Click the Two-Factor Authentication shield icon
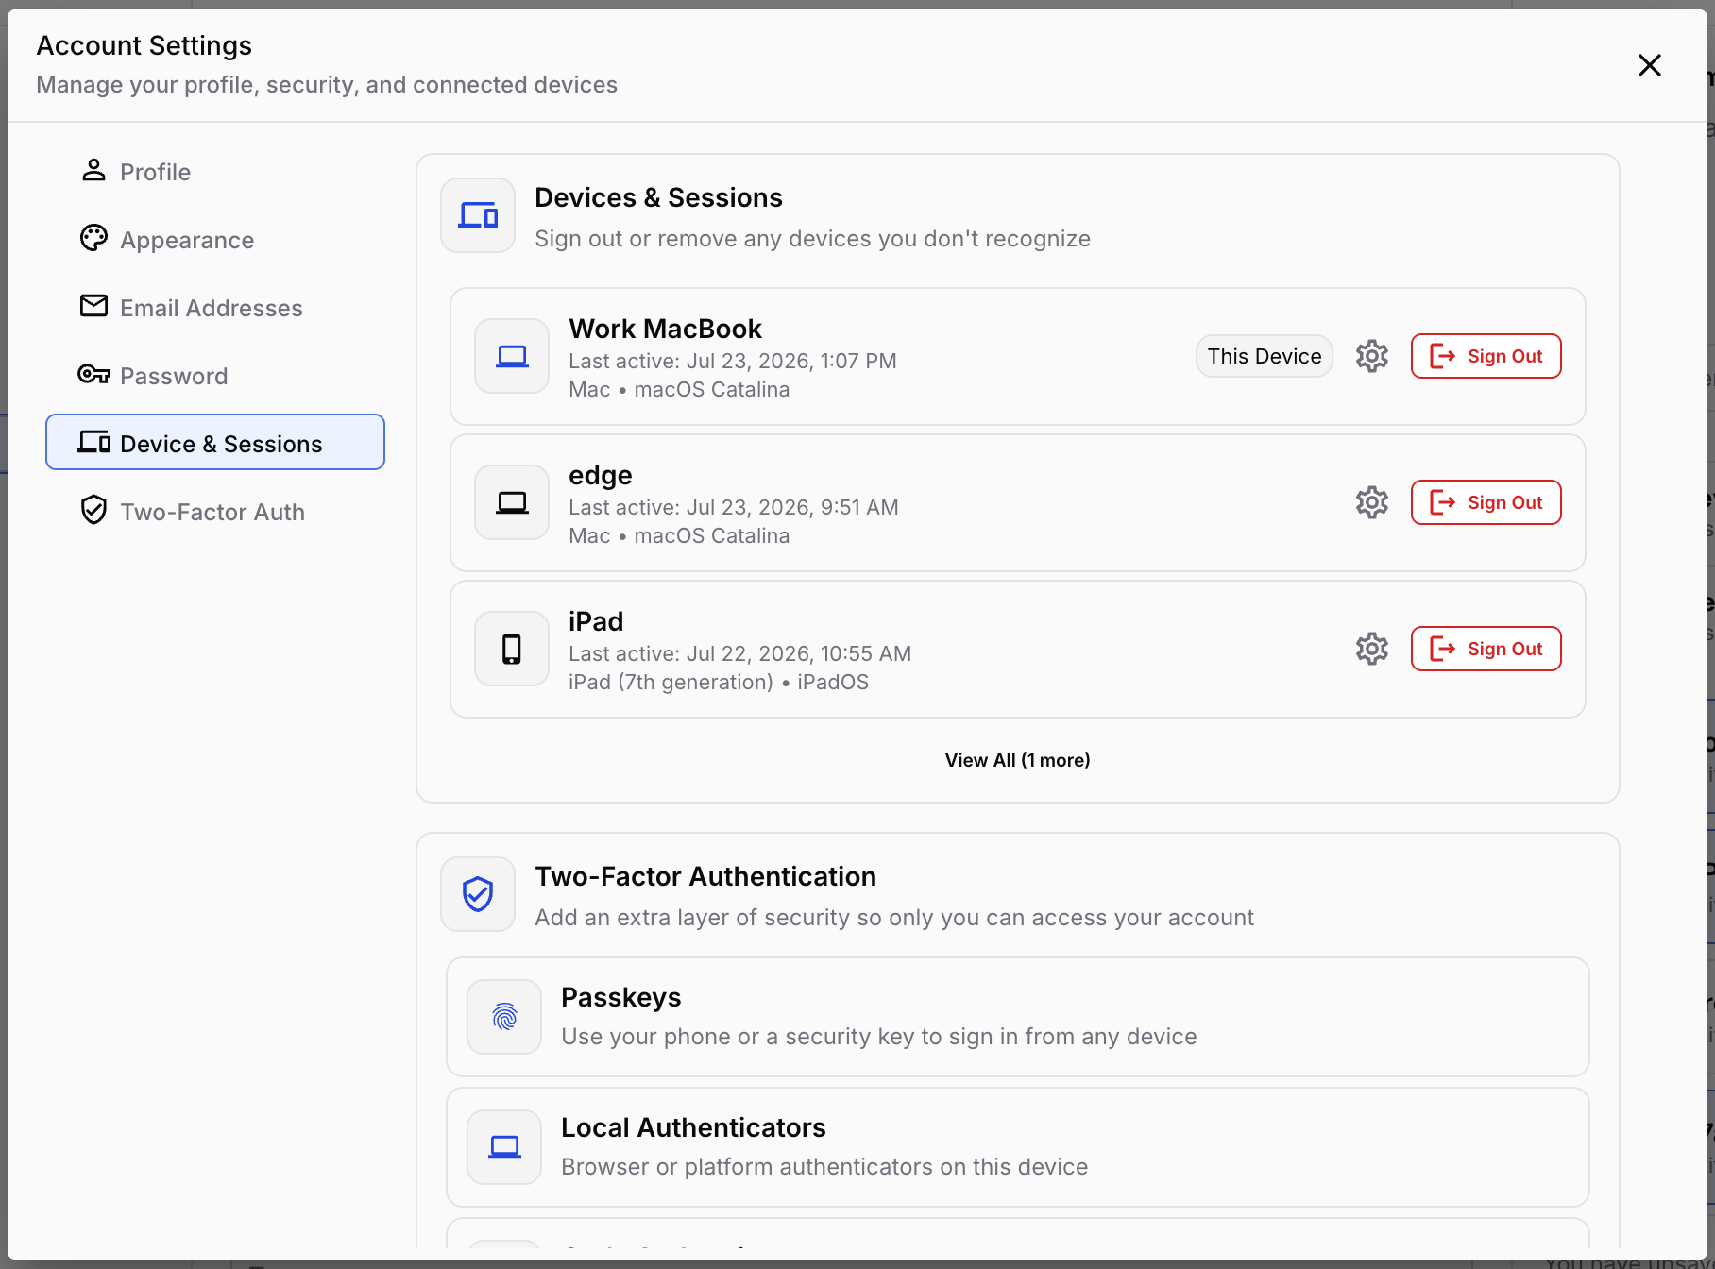 [x=478, y=894]
